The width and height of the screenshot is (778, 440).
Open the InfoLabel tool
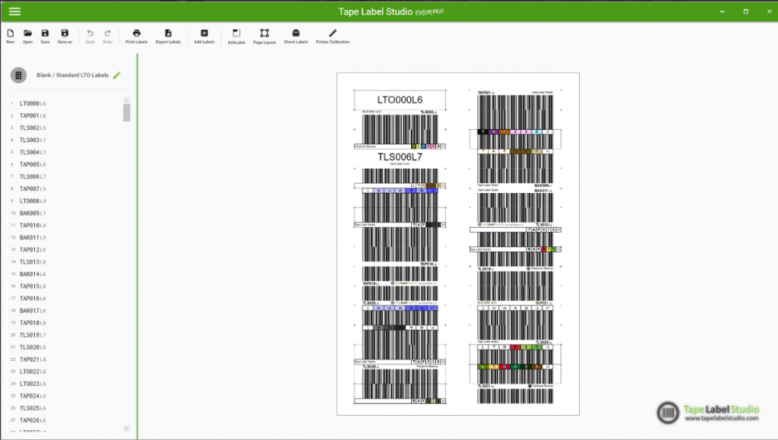tap(237, 36)
